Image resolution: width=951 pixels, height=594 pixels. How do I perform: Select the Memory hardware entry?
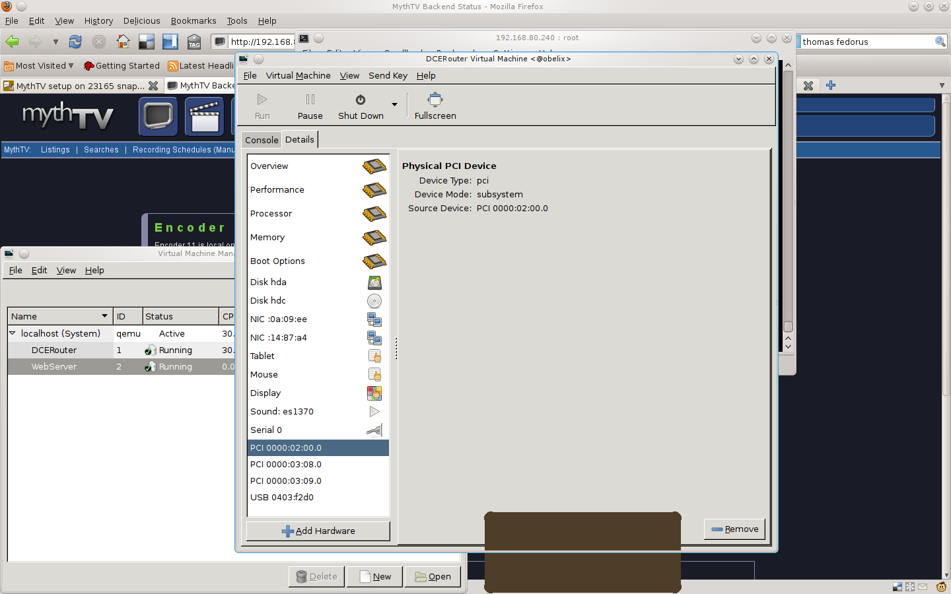coord(318,238)
